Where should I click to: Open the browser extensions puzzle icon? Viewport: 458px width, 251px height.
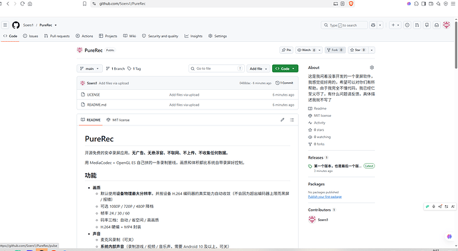tap(416, 4)
